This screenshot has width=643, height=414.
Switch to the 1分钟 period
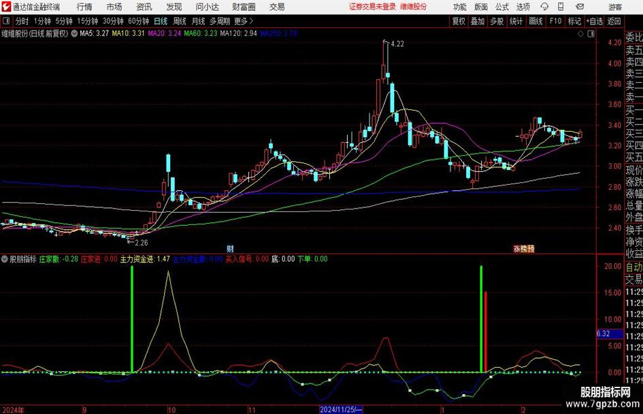42,21
